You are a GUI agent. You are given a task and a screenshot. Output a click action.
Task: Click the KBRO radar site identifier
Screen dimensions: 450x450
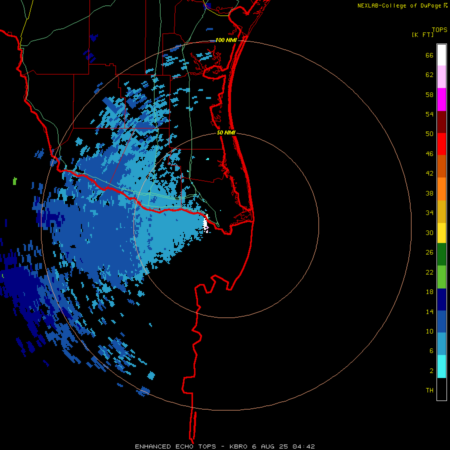click(x=239, y=446)
